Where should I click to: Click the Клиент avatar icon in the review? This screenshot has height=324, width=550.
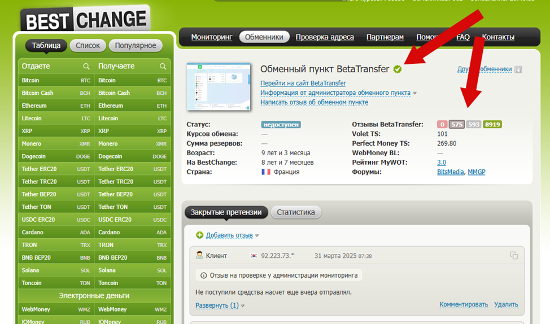pos(199,255)
